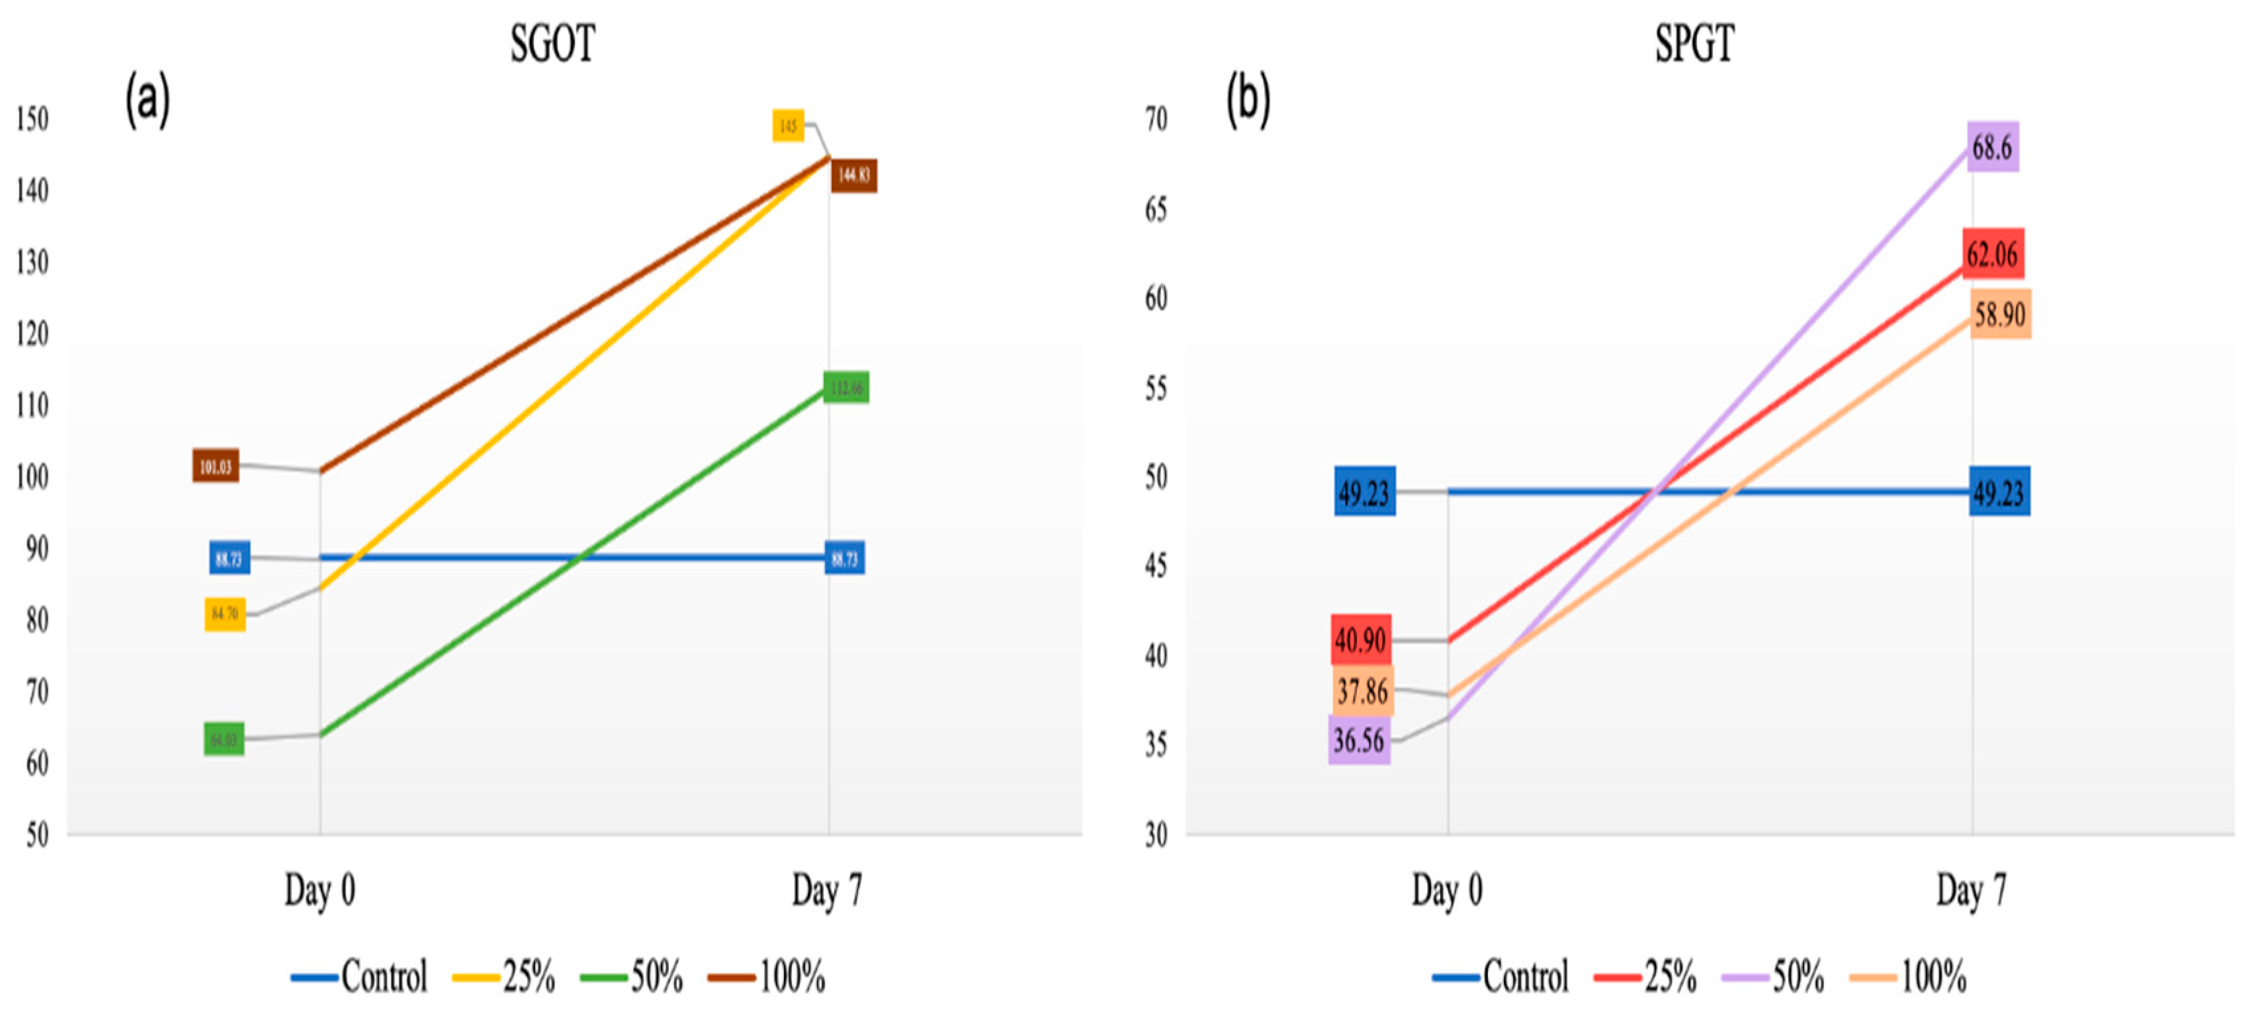Screen dimensions: 2252x1018
Task: Select the 36.56 purple data label
Action: [x=1359, y=740]
